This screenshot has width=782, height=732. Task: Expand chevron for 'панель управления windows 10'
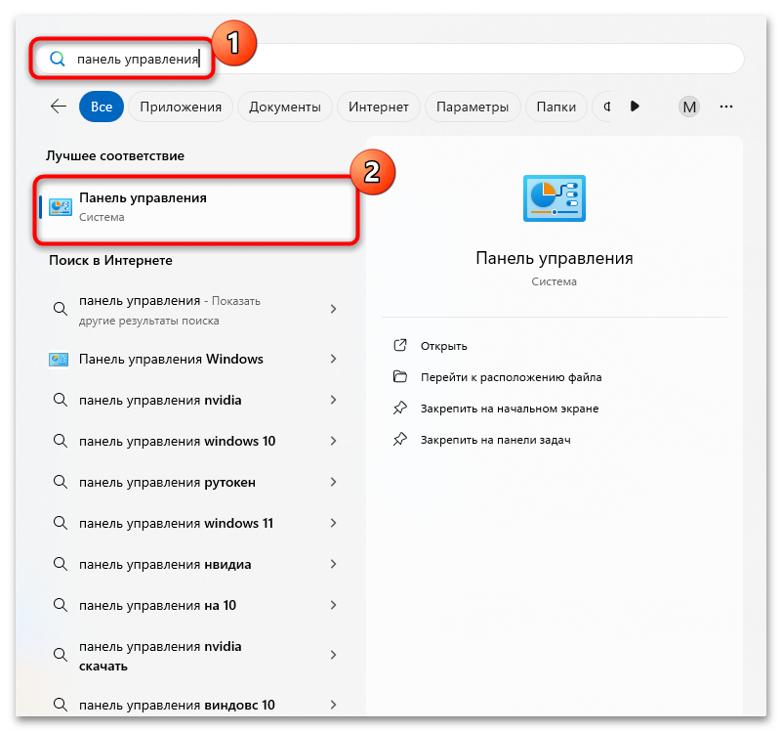click(x=333, y=441)
